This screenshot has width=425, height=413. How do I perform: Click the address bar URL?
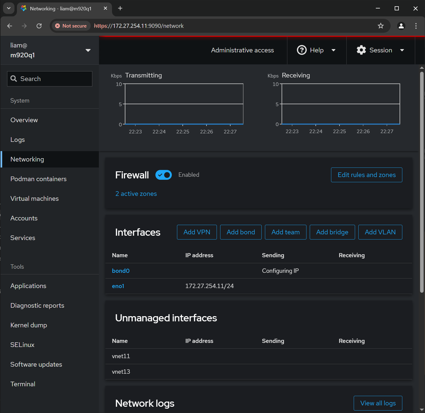tap(139, 26)
